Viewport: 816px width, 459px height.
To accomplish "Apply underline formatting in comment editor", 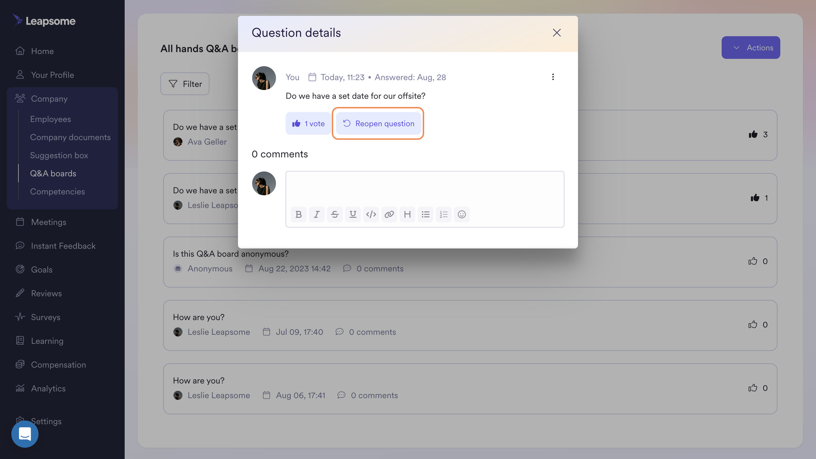I will point(353,215).
